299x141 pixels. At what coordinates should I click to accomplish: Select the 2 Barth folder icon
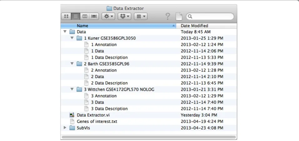pyautogui.click(x=79, y=64)
